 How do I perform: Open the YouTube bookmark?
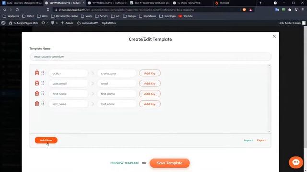[x=186, y=16]
